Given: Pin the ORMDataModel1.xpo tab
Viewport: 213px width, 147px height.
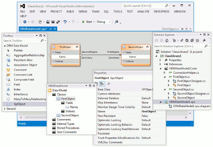Looking at the screenshot, I should click(50, 29).
